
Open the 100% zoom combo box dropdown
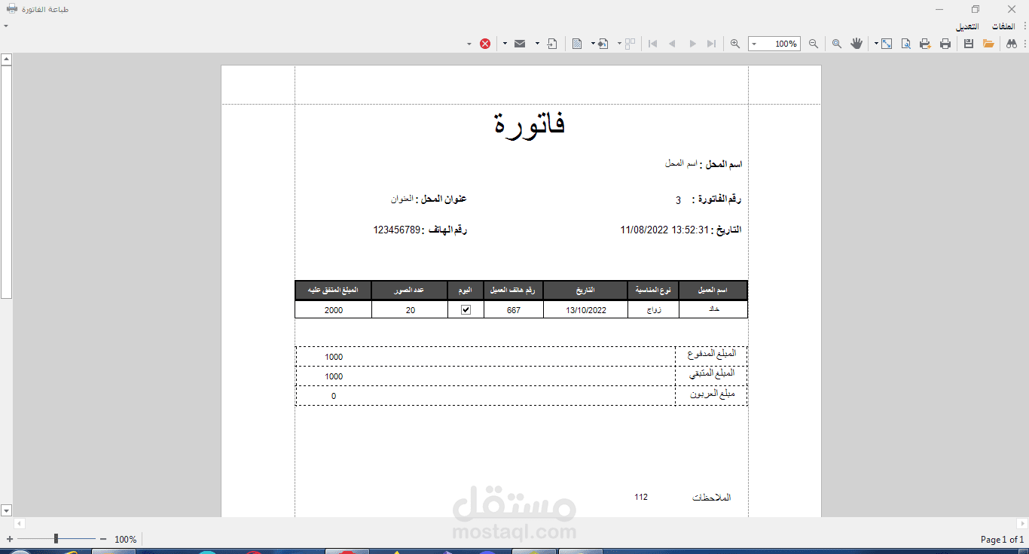point(754,44)
